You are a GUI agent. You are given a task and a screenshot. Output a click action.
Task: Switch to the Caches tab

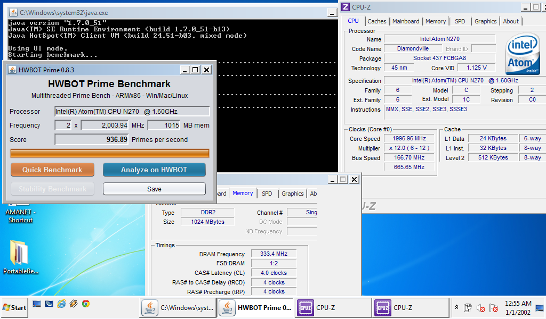pyautogui.click(x=377, y=21)
